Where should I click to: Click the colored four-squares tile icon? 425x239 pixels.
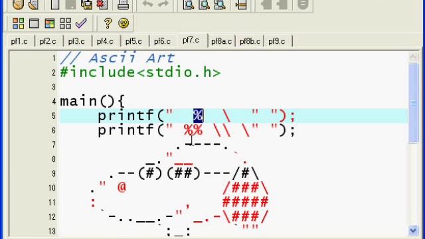pos(19,24)
